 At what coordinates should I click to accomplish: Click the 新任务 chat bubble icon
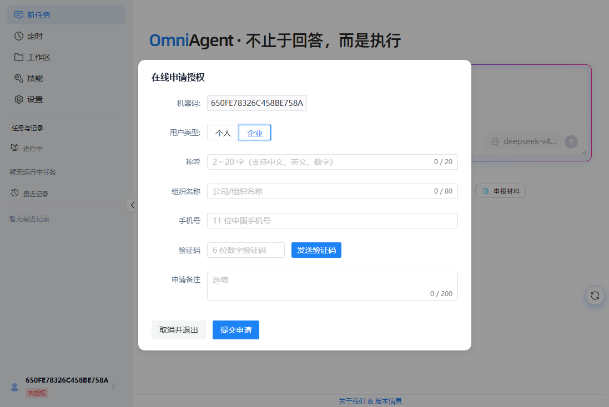point(19,15)
